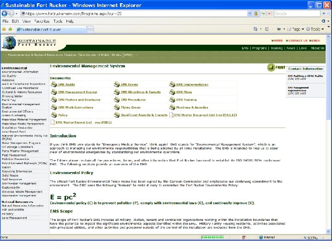The height and width of the screenshot is (249, 332).
Task: Open the EMS Management Review folder icon
Action: 54,92
